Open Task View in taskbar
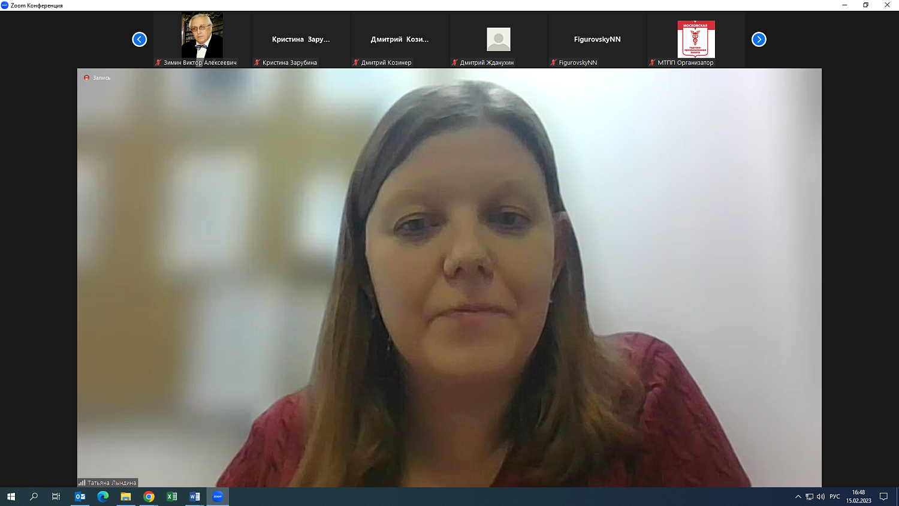The width and height of the screenshot is (899, 506). (x=56, y=496)
